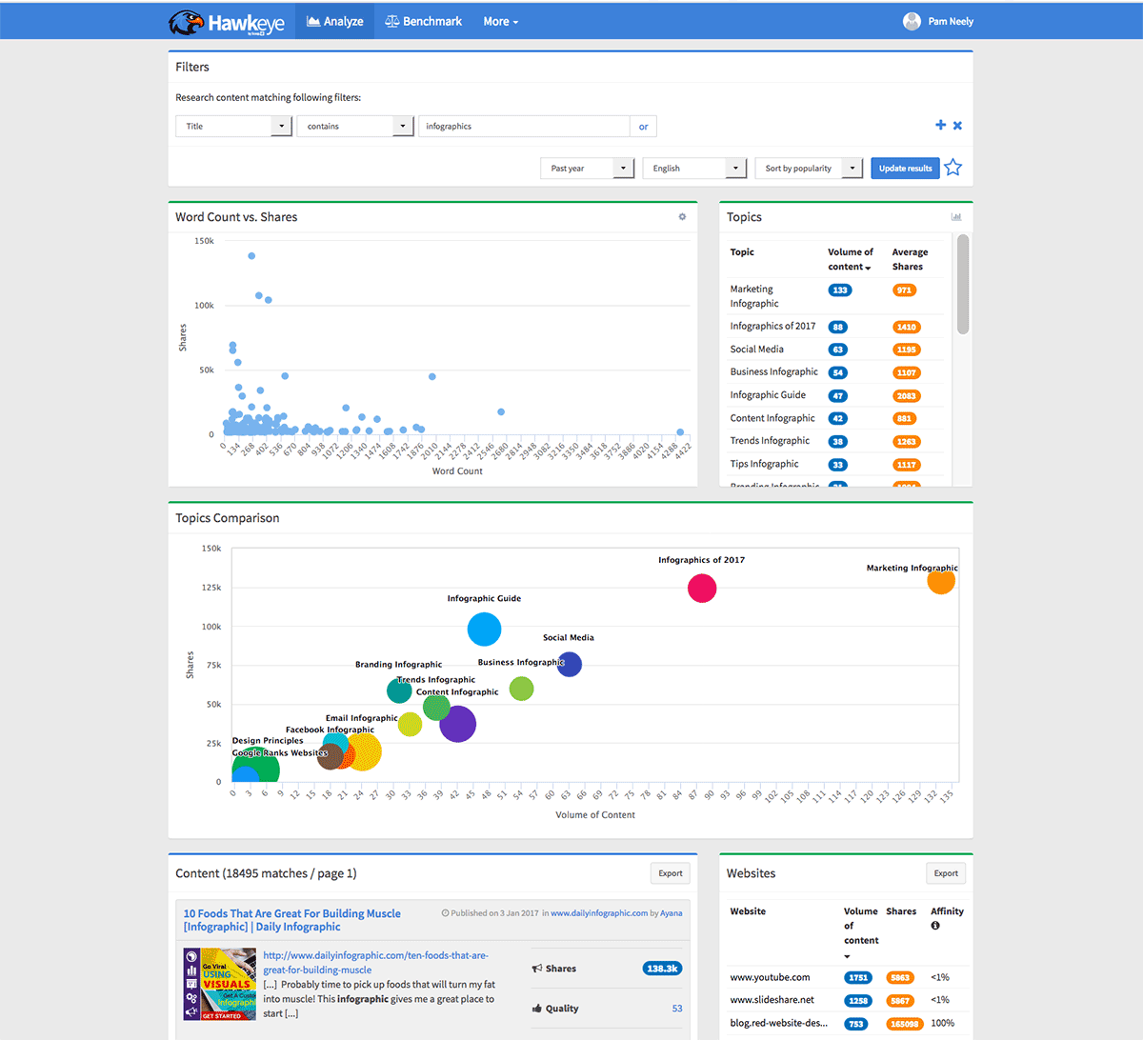1143x1040 pixels.
Task: Open the Benchmark tab
Action: (423, 21)
